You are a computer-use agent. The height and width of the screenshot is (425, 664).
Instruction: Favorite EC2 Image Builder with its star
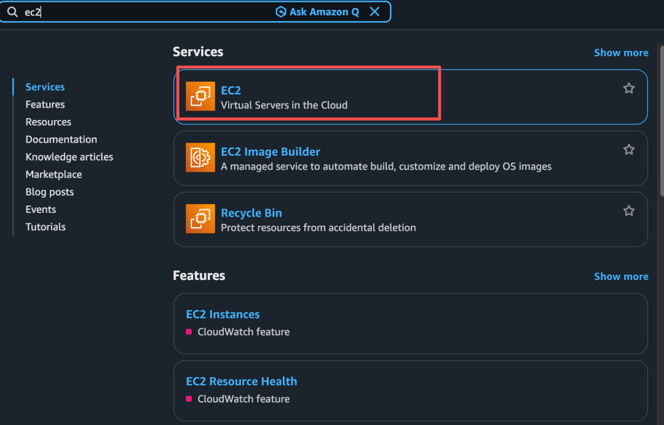(629, 149)
